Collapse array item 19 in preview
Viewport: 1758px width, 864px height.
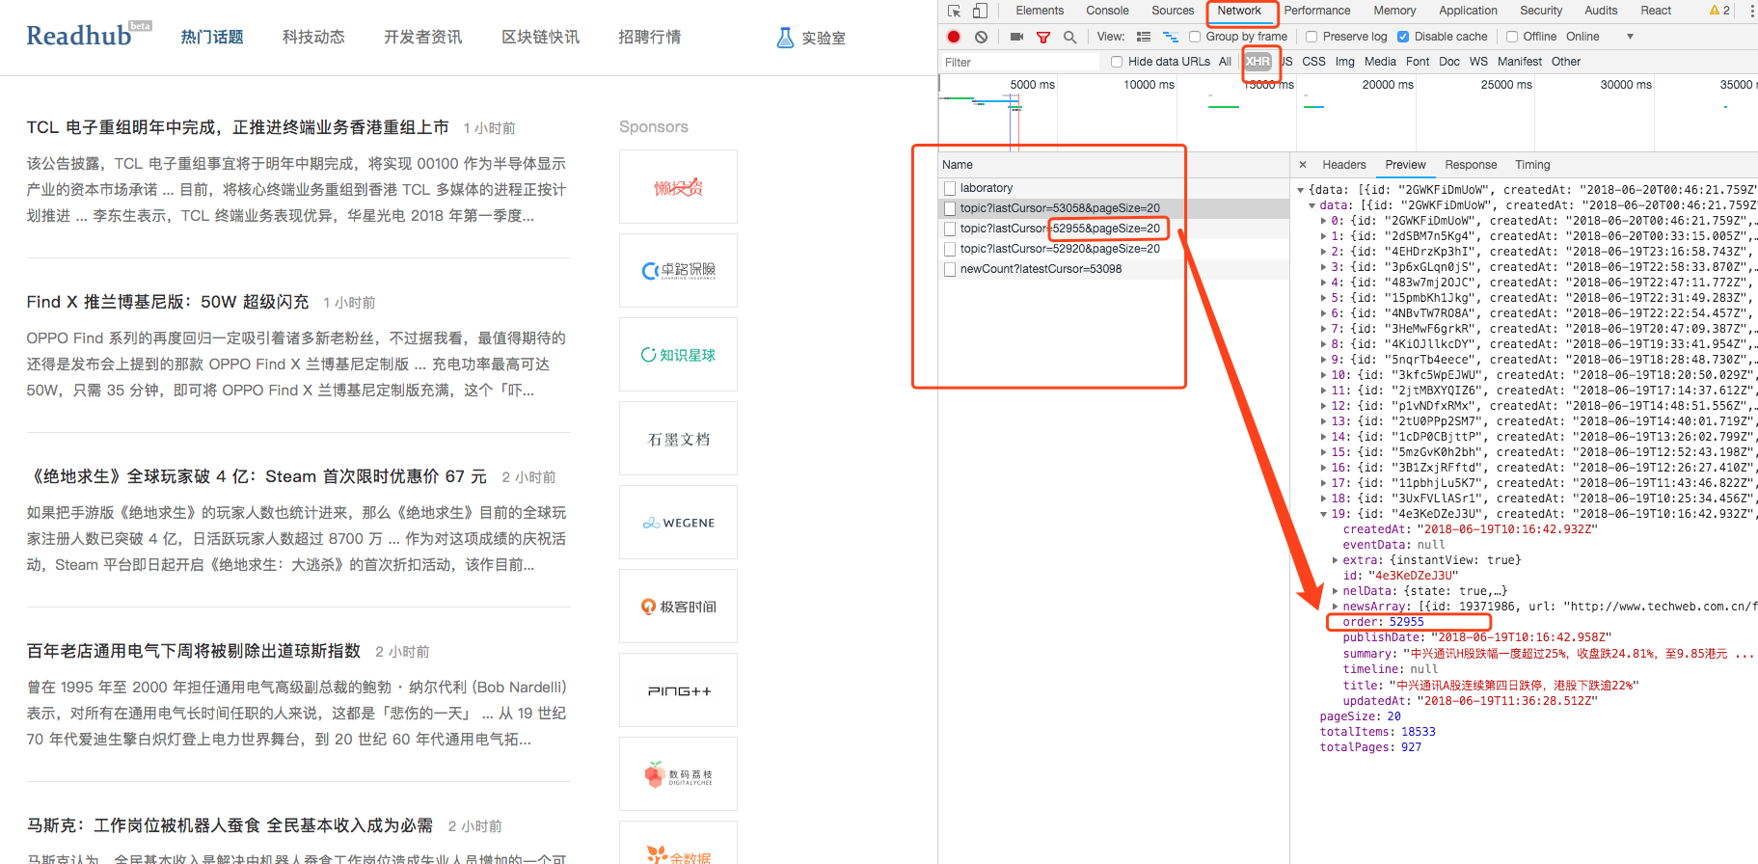pyautogui.click(x=1323, y=514)
